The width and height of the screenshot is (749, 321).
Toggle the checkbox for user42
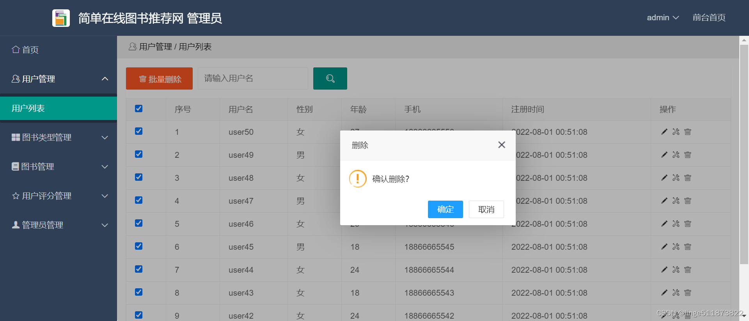(x=138, y=315)
